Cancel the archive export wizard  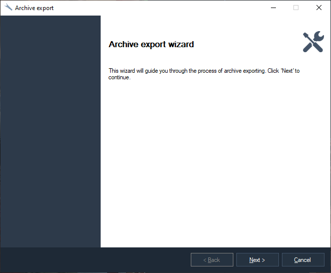click(302, 260)
